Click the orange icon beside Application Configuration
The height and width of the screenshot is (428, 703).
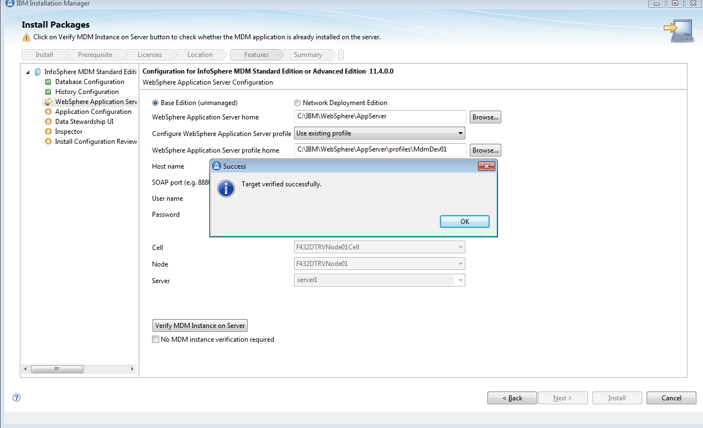49,112
